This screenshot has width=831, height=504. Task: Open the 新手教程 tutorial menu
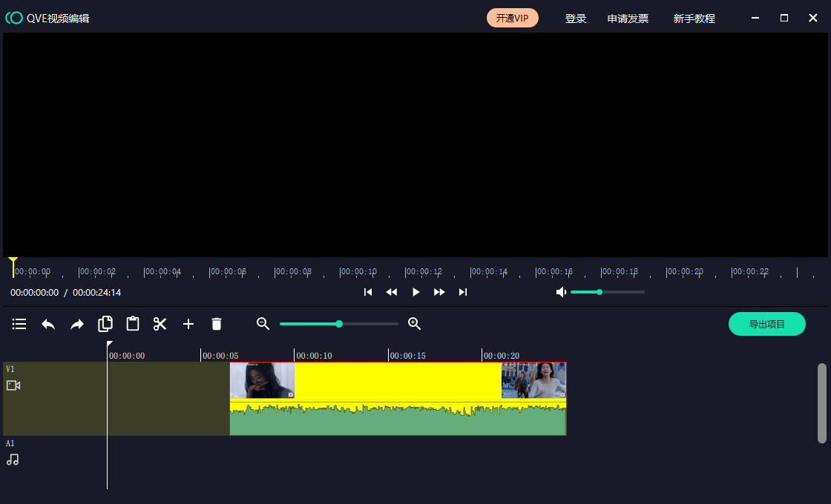[x=694, y=19]
